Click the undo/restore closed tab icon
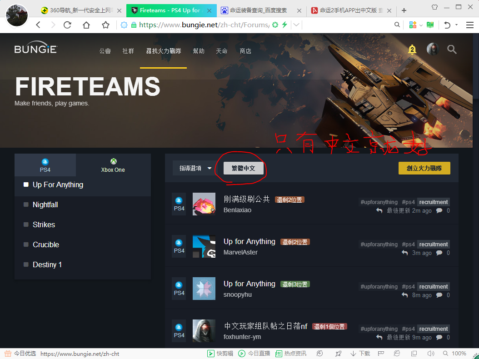This screenshot has width=479, height=359. [447, 25]
